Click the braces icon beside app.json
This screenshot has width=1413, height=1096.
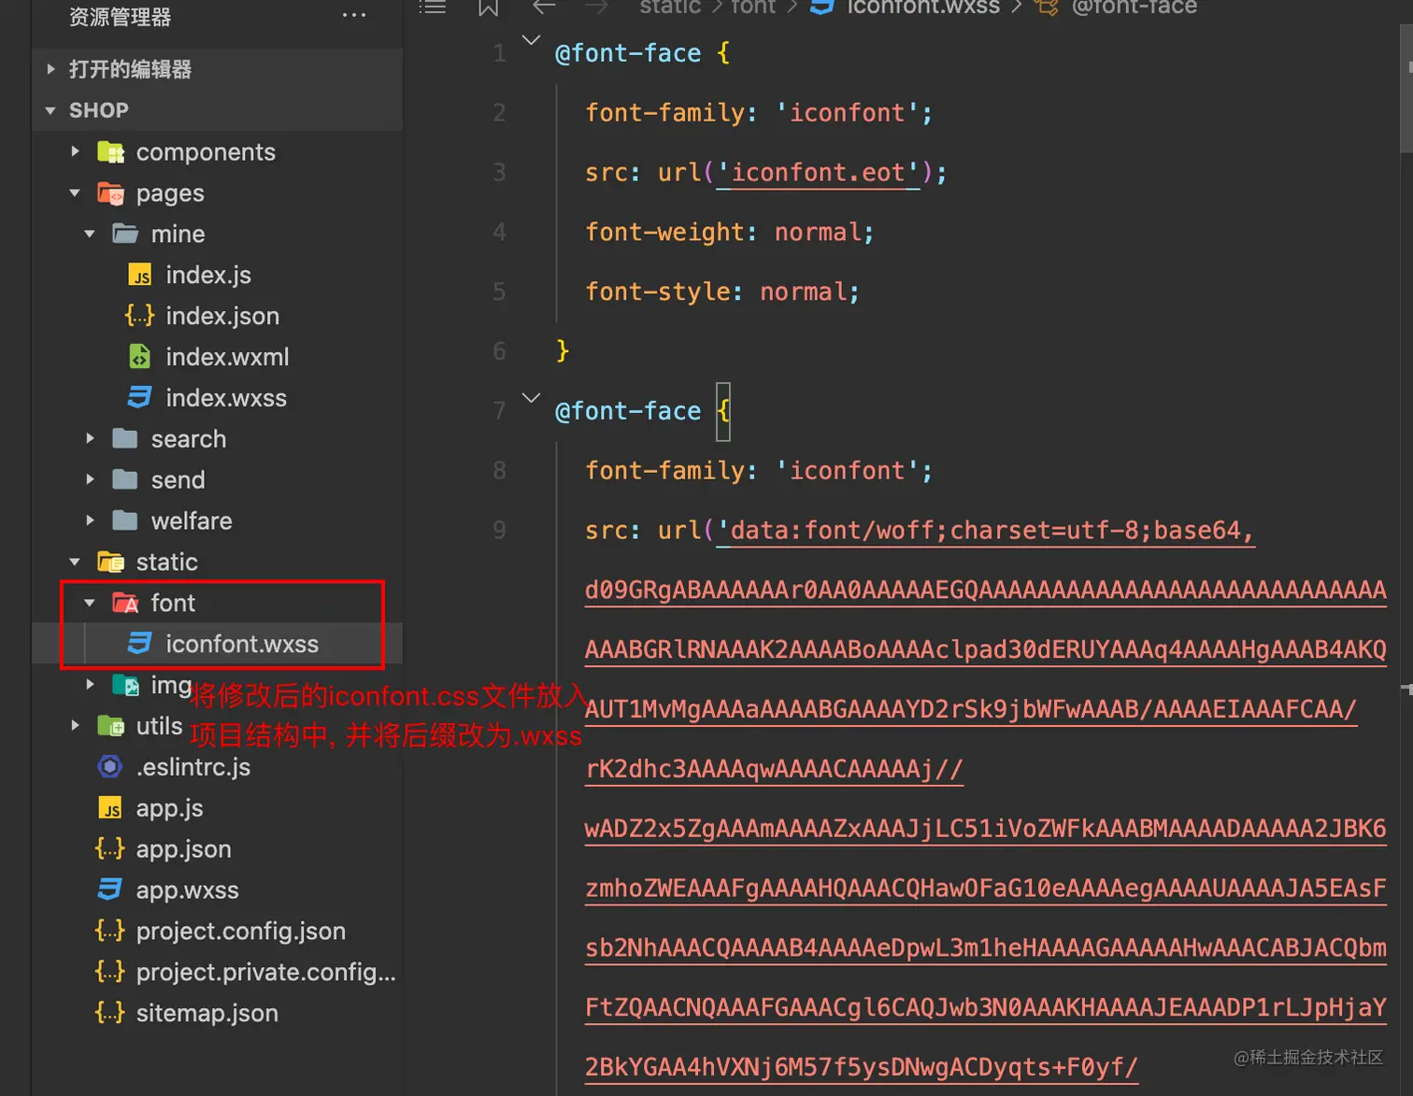pyautogui.click(x=109, y=849)
